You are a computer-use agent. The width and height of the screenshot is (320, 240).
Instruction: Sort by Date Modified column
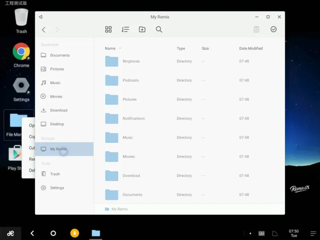coord(251,48)
